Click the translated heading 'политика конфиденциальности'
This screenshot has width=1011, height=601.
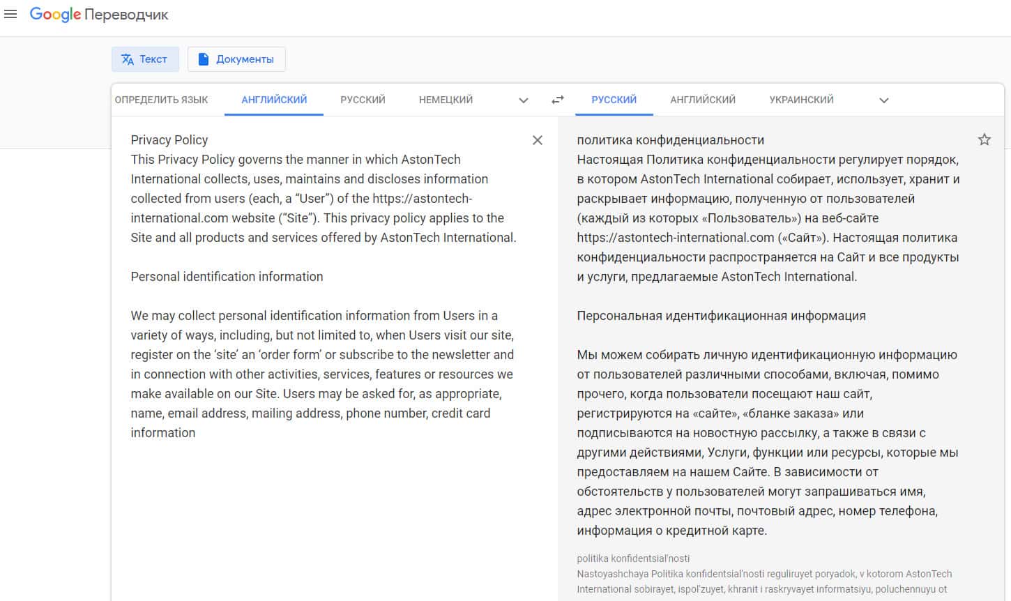pos(671,140)
